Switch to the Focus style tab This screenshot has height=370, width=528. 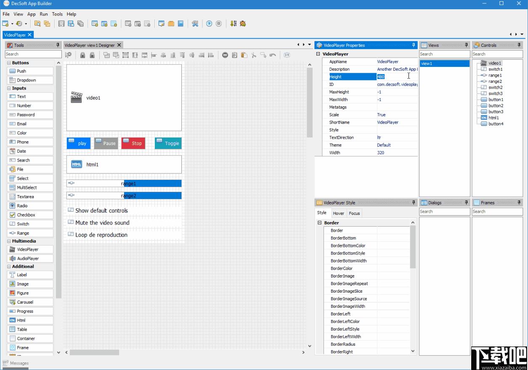coord(355,213)
